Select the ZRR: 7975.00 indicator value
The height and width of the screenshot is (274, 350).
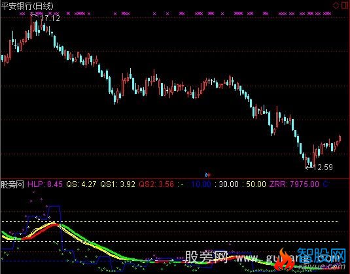(294, 184)
